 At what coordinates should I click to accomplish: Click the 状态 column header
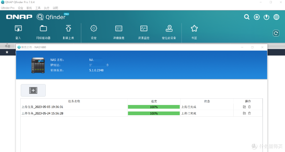tap(207, 101)
